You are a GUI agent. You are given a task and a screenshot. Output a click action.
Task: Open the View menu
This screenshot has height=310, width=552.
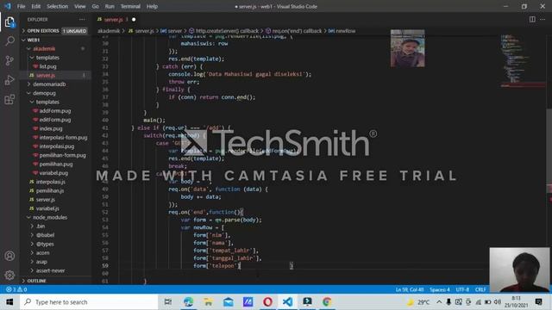click(x=80, y=6)
